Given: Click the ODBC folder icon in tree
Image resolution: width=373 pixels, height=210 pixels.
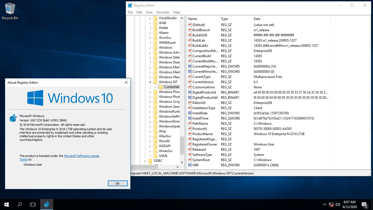Looking at the screenshot, I should [x=150, y=161].
